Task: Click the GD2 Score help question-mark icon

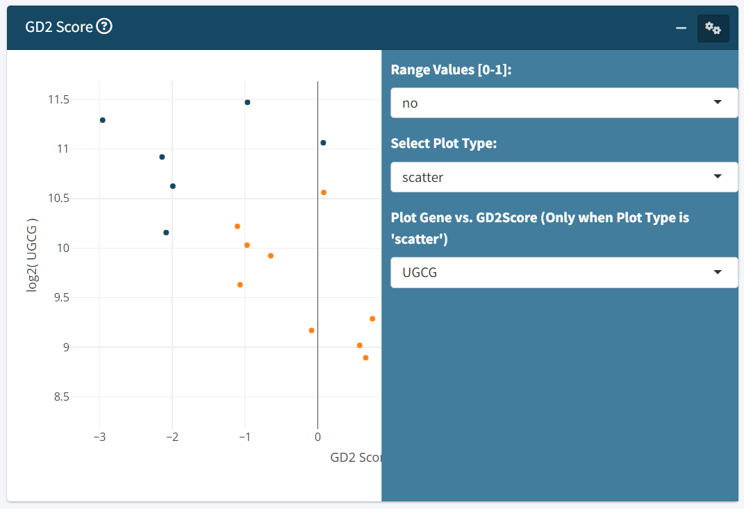Action: (x=104, y=26)
